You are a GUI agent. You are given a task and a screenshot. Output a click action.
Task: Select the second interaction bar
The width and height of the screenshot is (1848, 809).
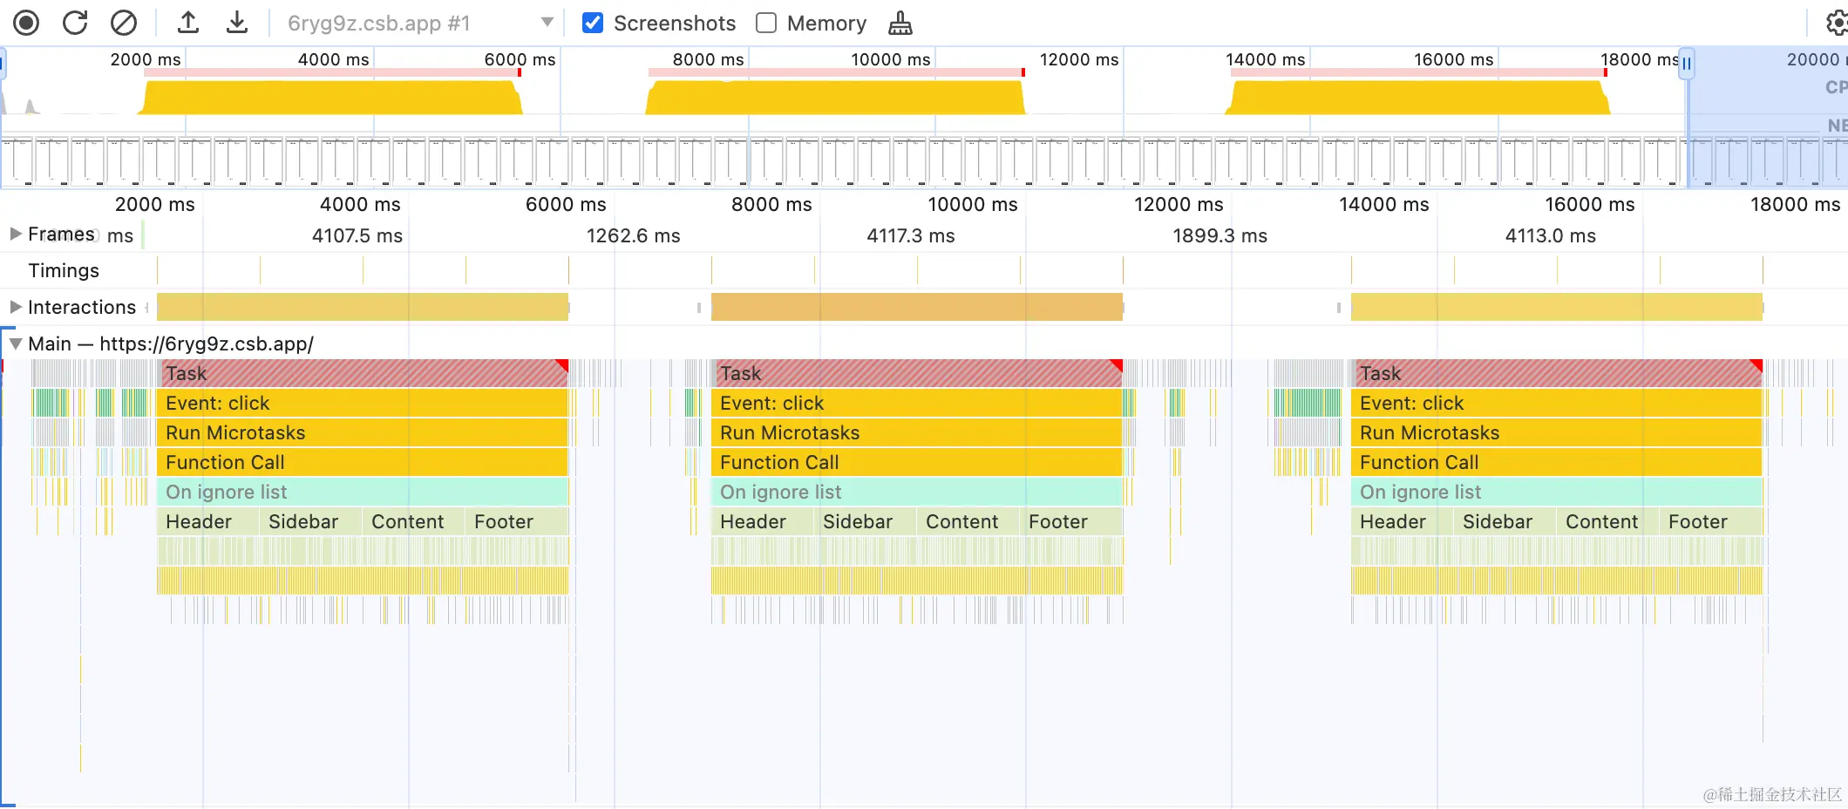tap(915, 307)
